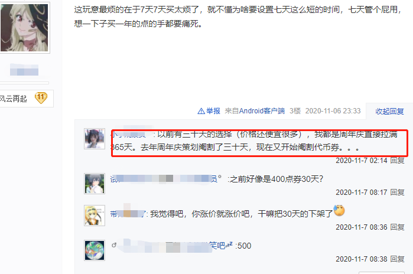Open first replier's avatar photo

click(95, 139)
